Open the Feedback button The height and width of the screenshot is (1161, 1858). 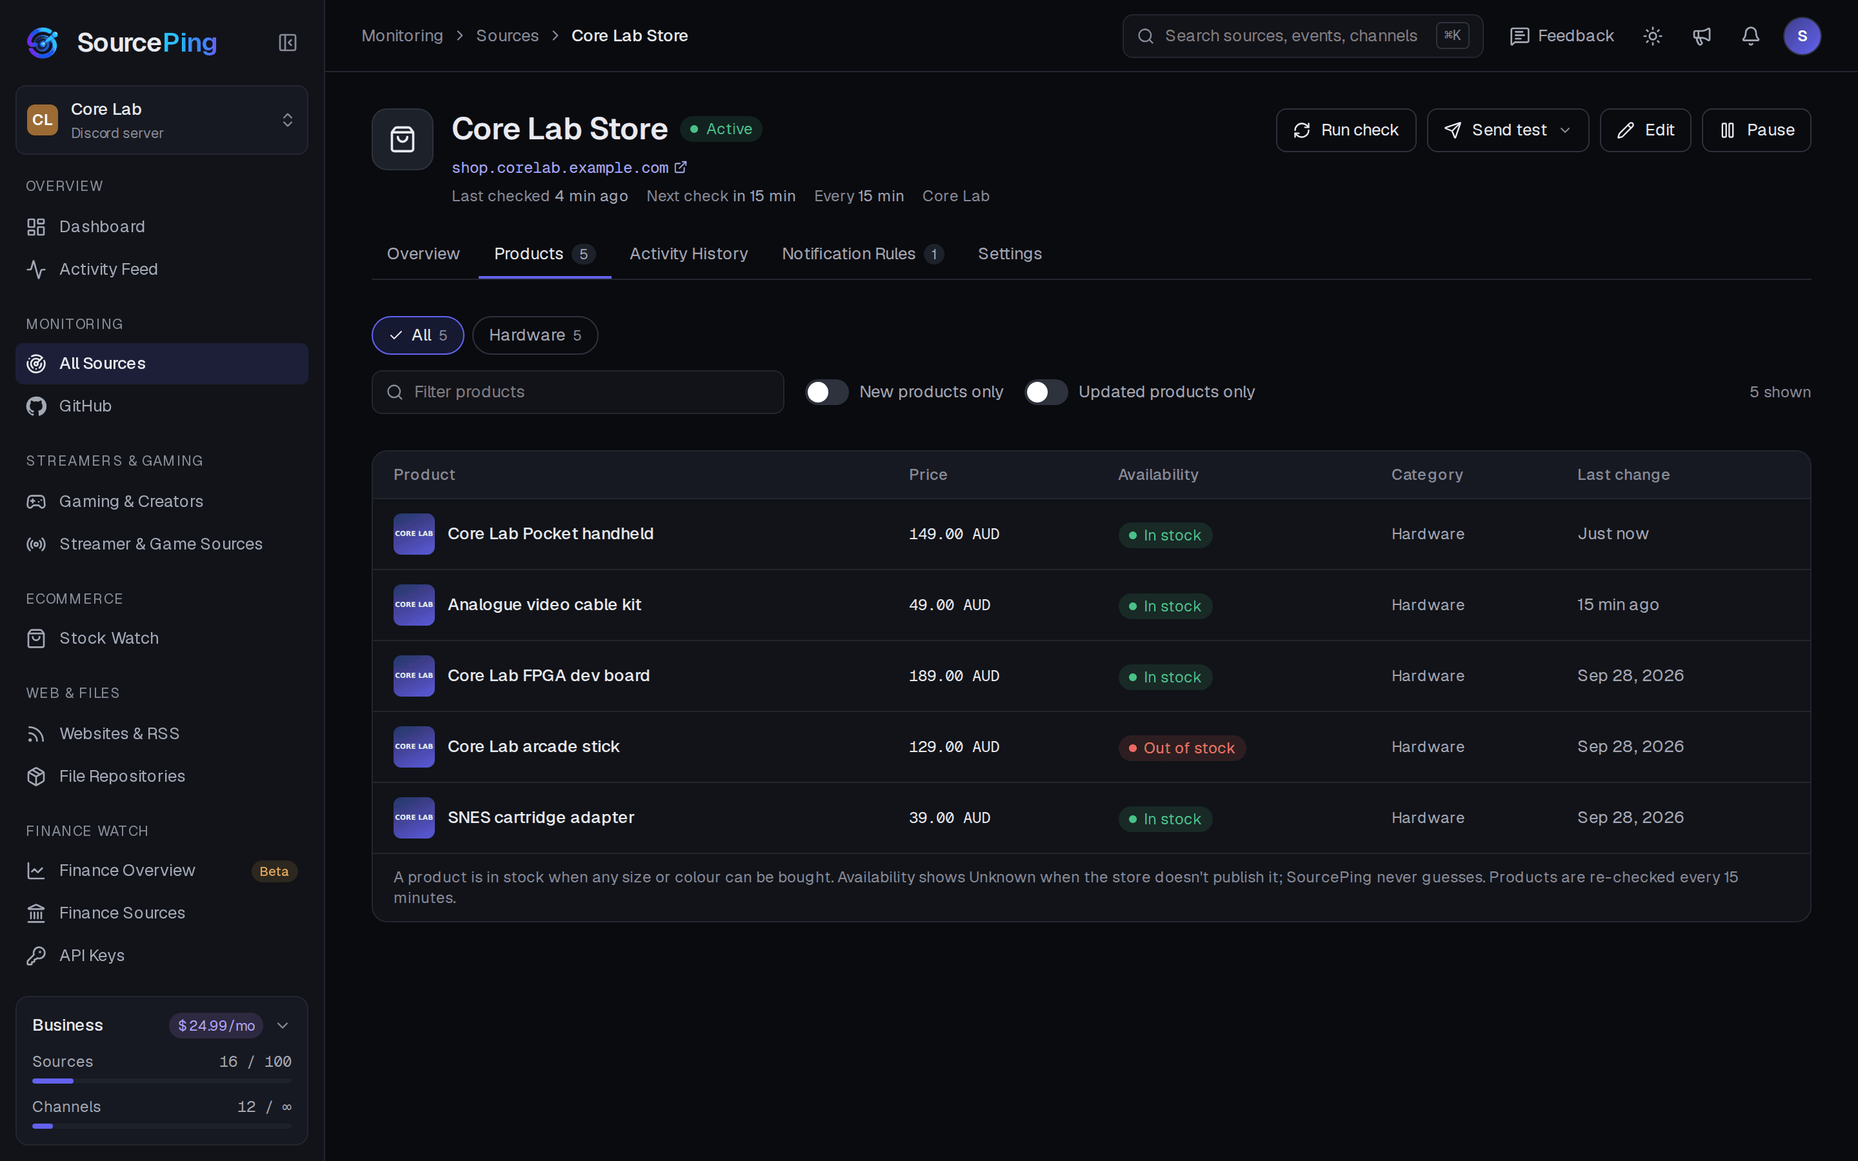[1562, 36]
